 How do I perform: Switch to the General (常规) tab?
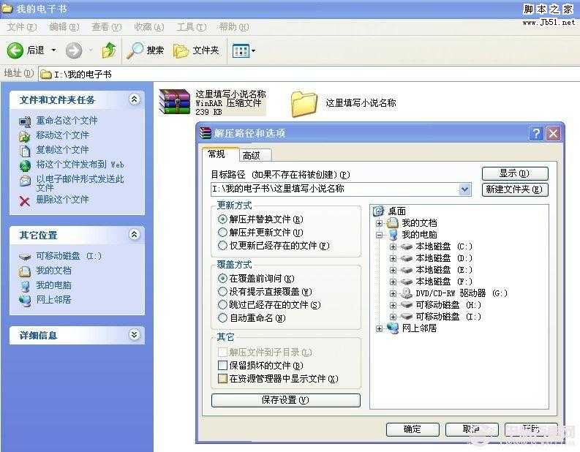point(220,154)
